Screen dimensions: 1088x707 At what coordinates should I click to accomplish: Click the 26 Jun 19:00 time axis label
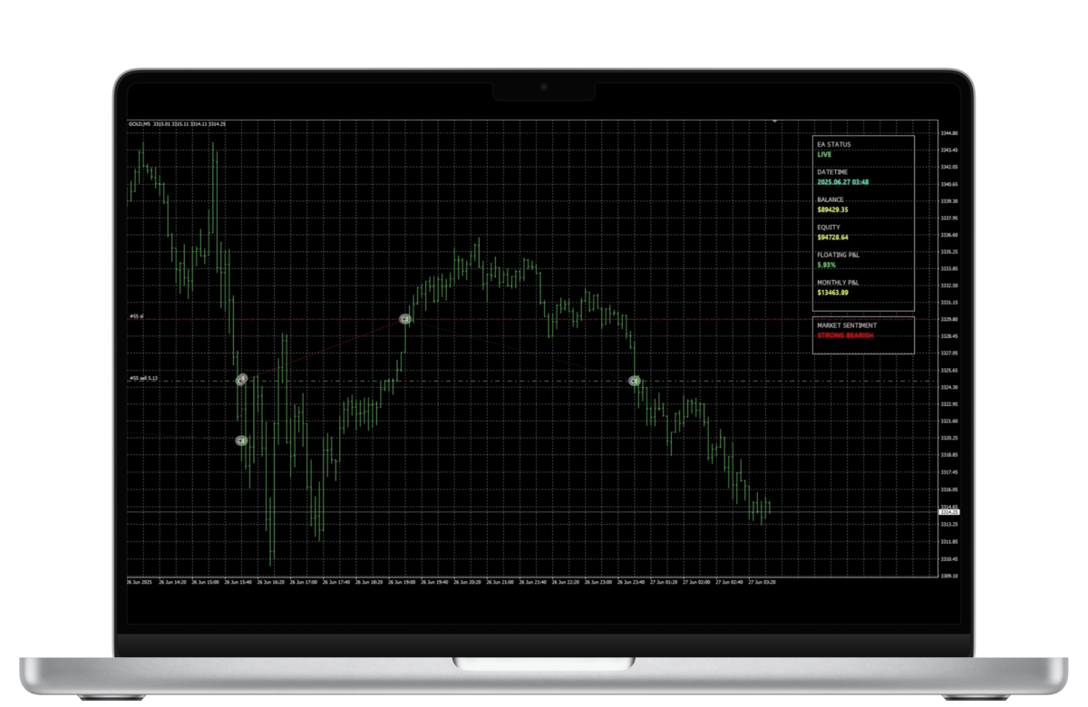(403, 583)
